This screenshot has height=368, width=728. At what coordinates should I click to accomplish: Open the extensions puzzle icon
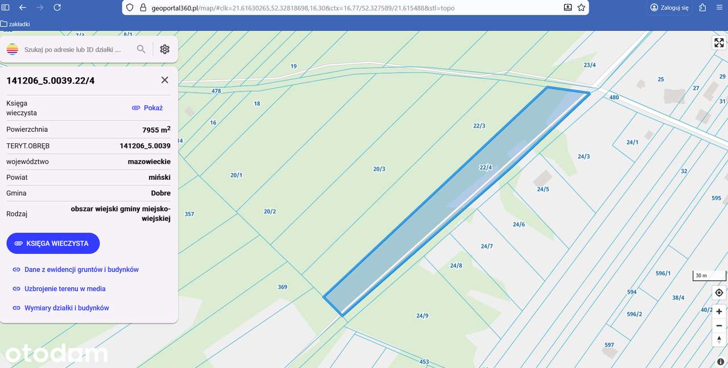click(x=703, y=7)
